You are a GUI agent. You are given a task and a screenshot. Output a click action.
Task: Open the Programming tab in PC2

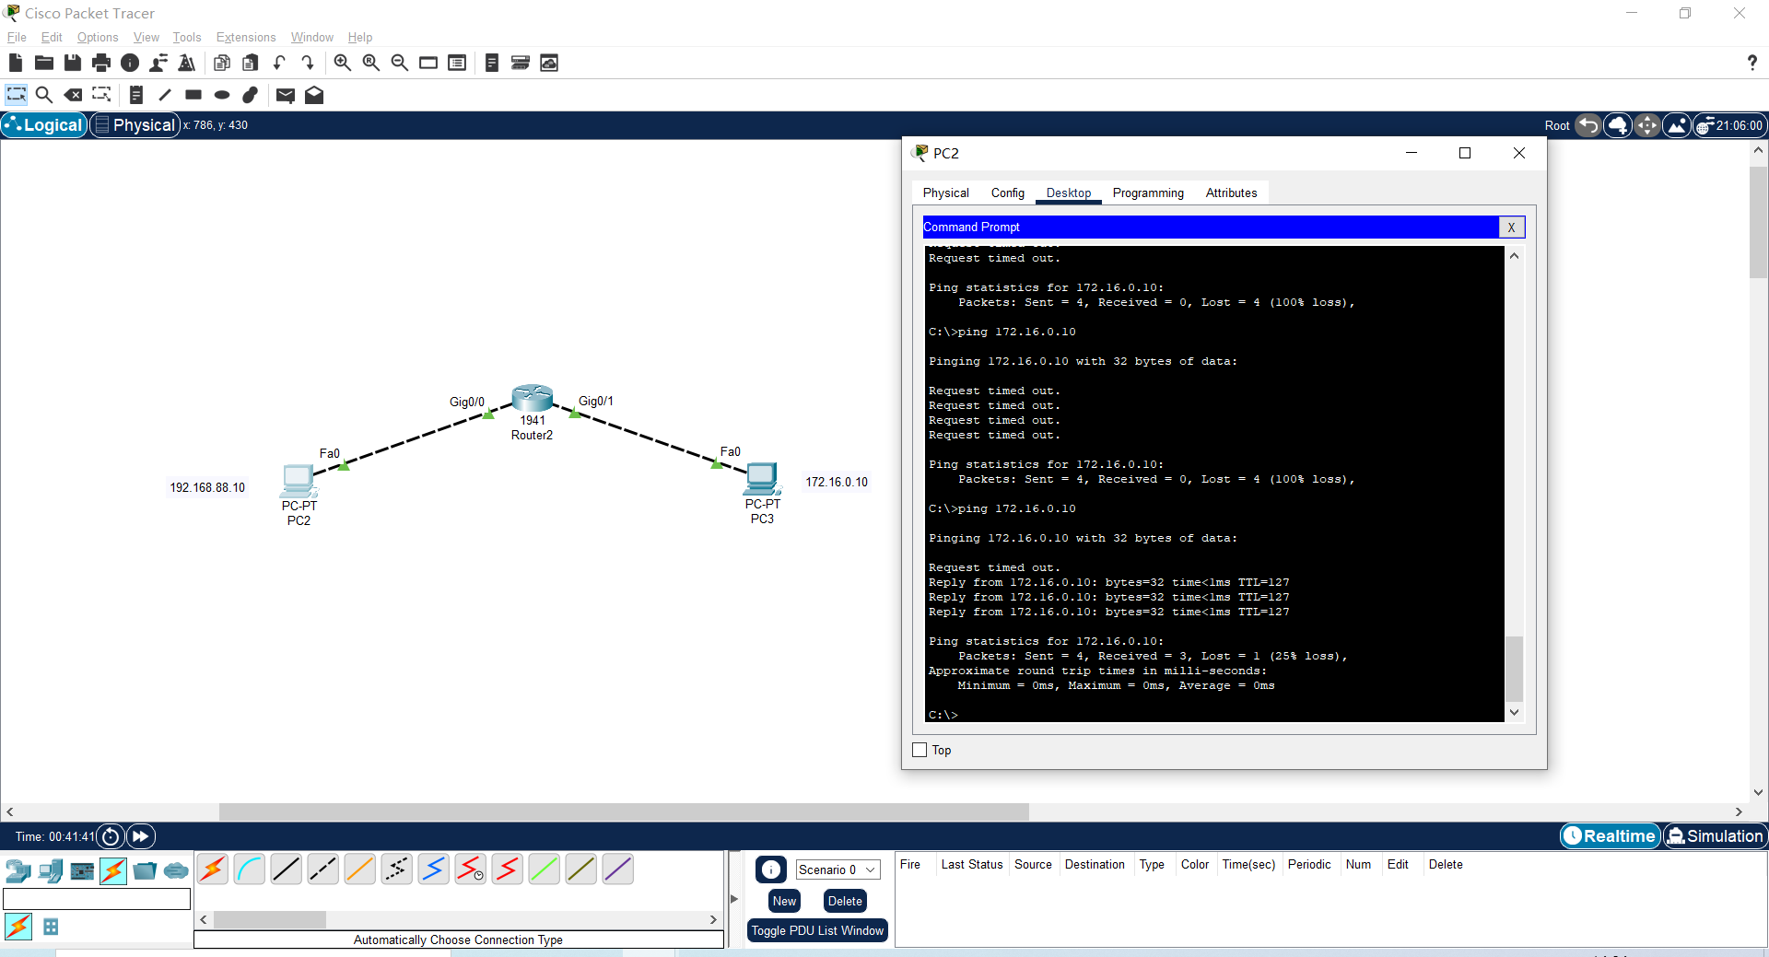click(x=1148, y=193)
